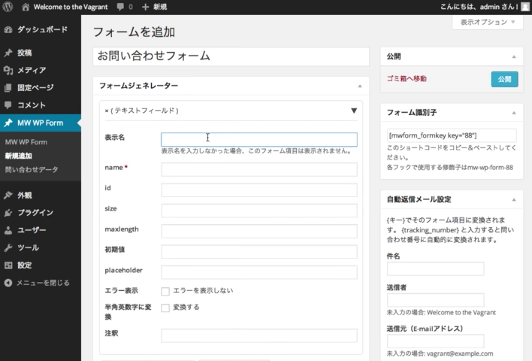Image resolution: width=532 pixels, height=361 pixels.
Task: Collapse the テキストフィールド field block arrow
Action: [x=354, y=111]
